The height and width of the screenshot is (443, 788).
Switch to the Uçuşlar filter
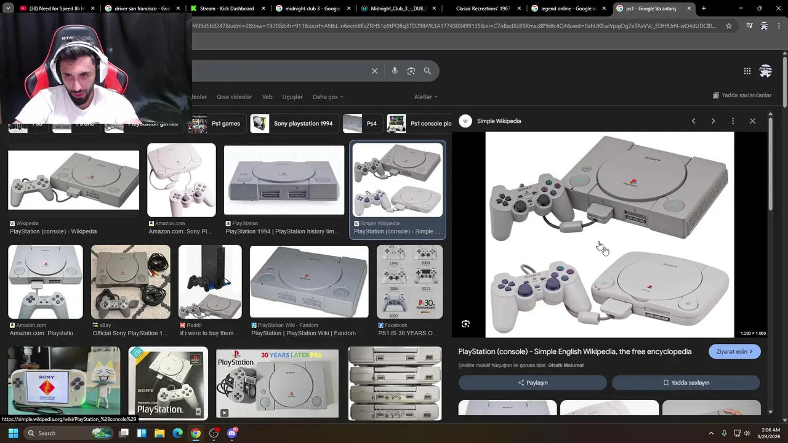click(x=292, y=97)
